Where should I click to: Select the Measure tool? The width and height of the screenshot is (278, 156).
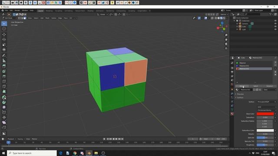coord(4,61)
